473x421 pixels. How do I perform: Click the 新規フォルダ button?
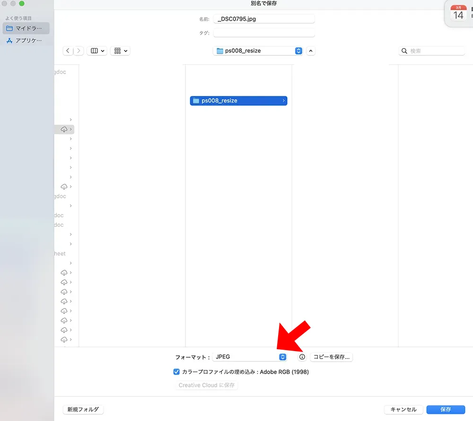(x=83, y=410)
